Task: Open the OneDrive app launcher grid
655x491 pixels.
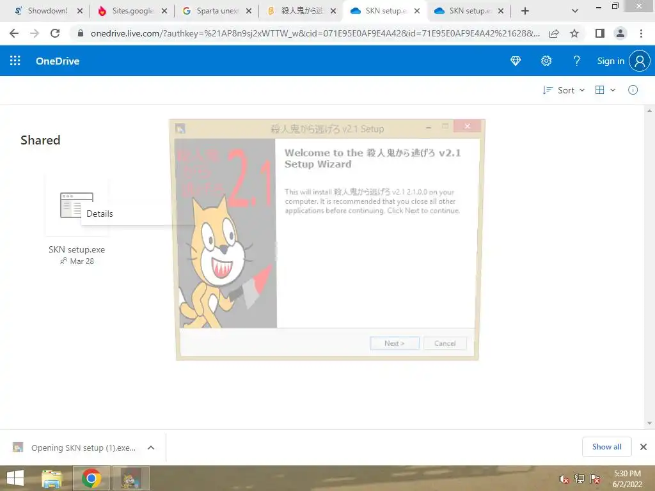Action: pyautogui.click(x=15, y=61)
